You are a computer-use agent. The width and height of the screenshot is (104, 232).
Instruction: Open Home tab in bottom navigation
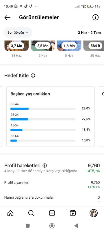(x=10, y=213)
